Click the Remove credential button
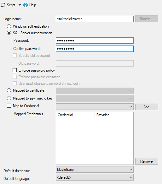The width and height of the screenshot is (162, 184). click(x=147, y=161)
